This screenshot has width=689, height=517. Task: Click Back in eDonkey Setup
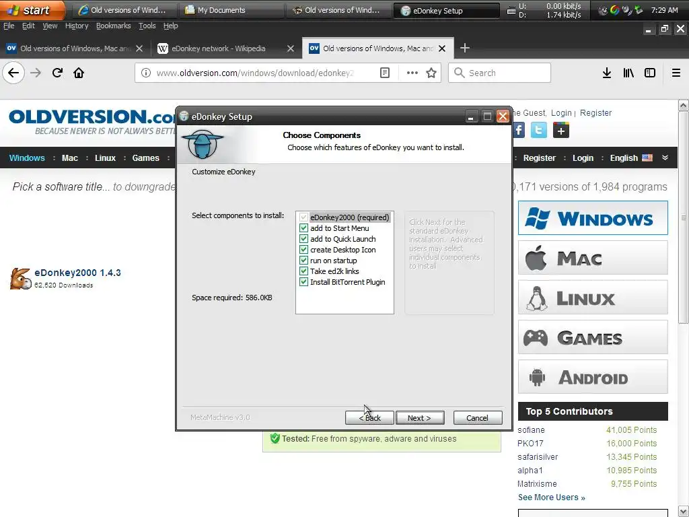tap(369, 417)
